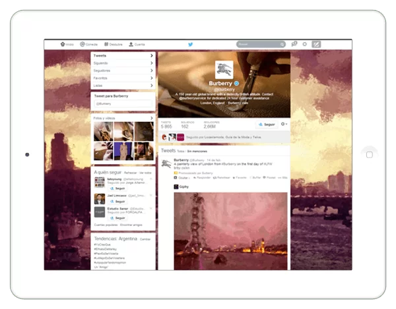Open user actions gear dropdown beside Seguir

(x=284, y=124)
